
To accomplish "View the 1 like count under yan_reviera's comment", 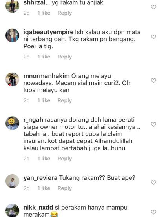I will coord(44,188).
